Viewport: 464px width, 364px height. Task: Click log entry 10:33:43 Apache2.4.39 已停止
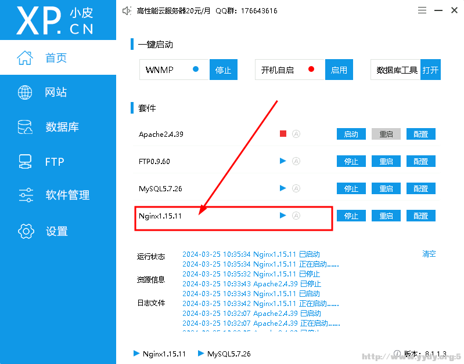251,284
